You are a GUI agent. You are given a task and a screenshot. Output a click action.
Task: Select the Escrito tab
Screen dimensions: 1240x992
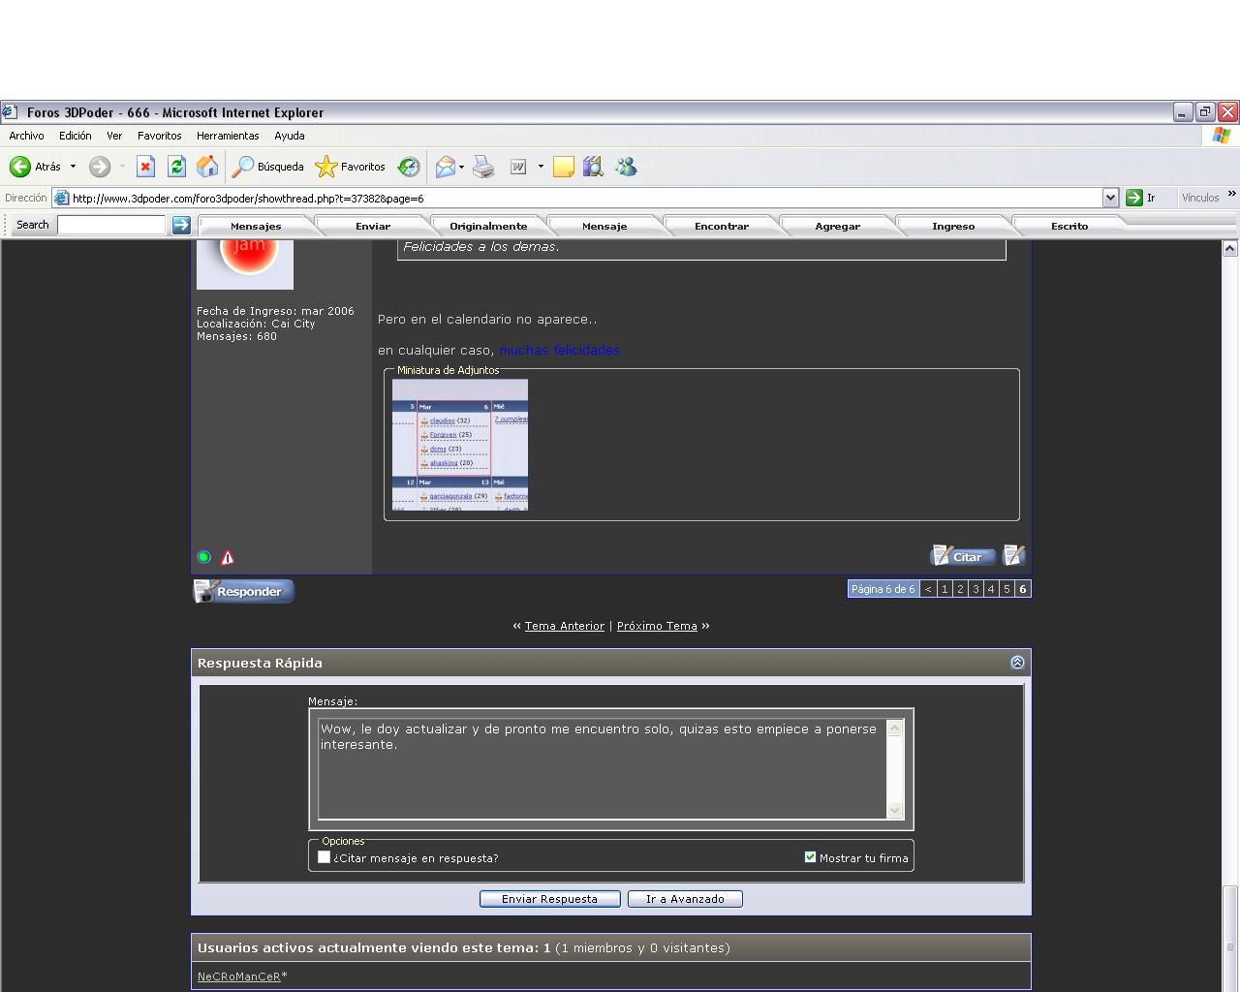[1069, 226]
